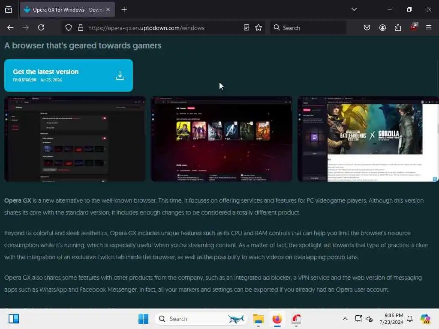The width and height of the screenshot is (439, 329).
Task: Open red app icon in taskbar
Action: [296, 319]
